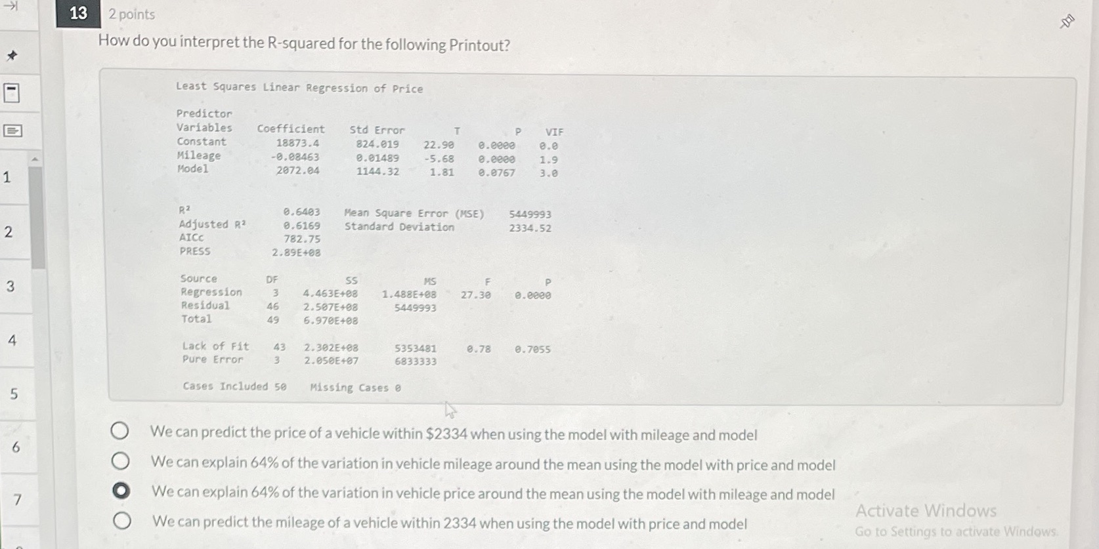Open the notes panel icon in the sidebar
Image resolution: width=1099 pixels, height=549 pixels.
pyautogui.click(x=11, y=131)
